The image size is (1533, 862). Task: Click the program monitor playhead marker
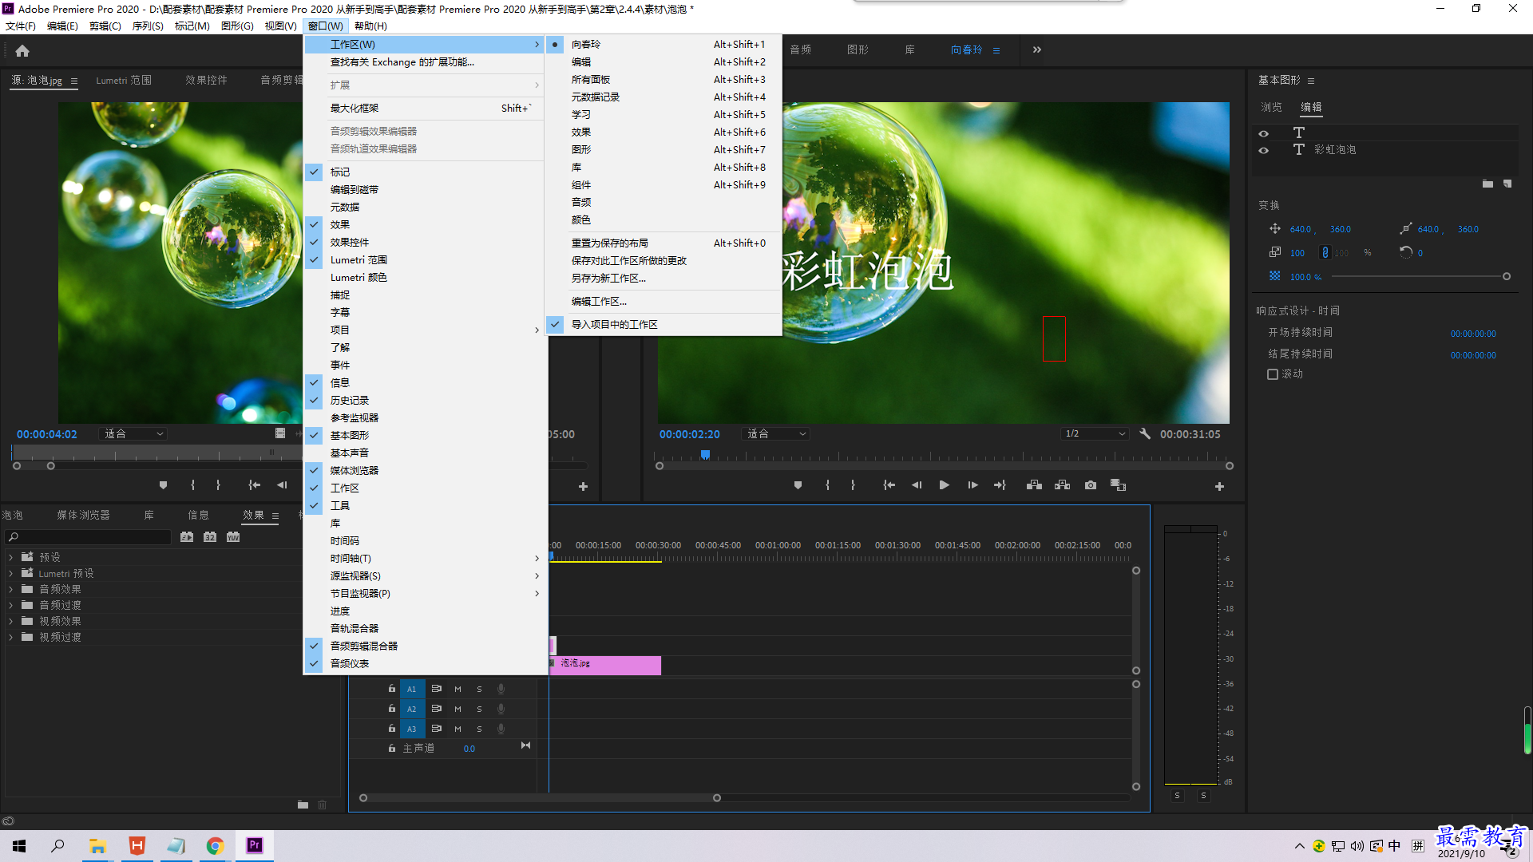(x=705, y=454)
